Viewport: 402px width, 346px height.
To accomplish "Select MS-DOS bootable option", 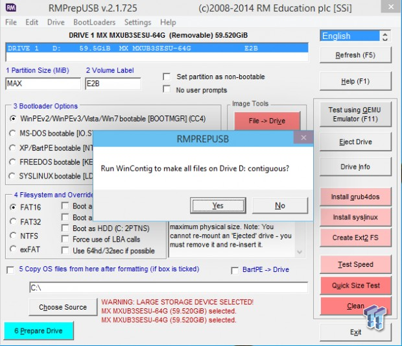I will coord(12,133).
